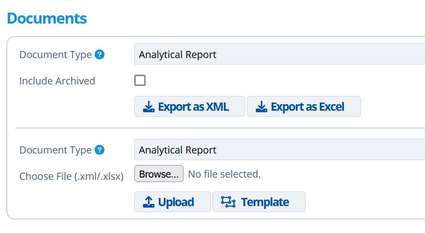Image resolution: width=425 pixels, height=233 pixels.
Task: Click the No file selected text
Action: [x=224, y=174]
